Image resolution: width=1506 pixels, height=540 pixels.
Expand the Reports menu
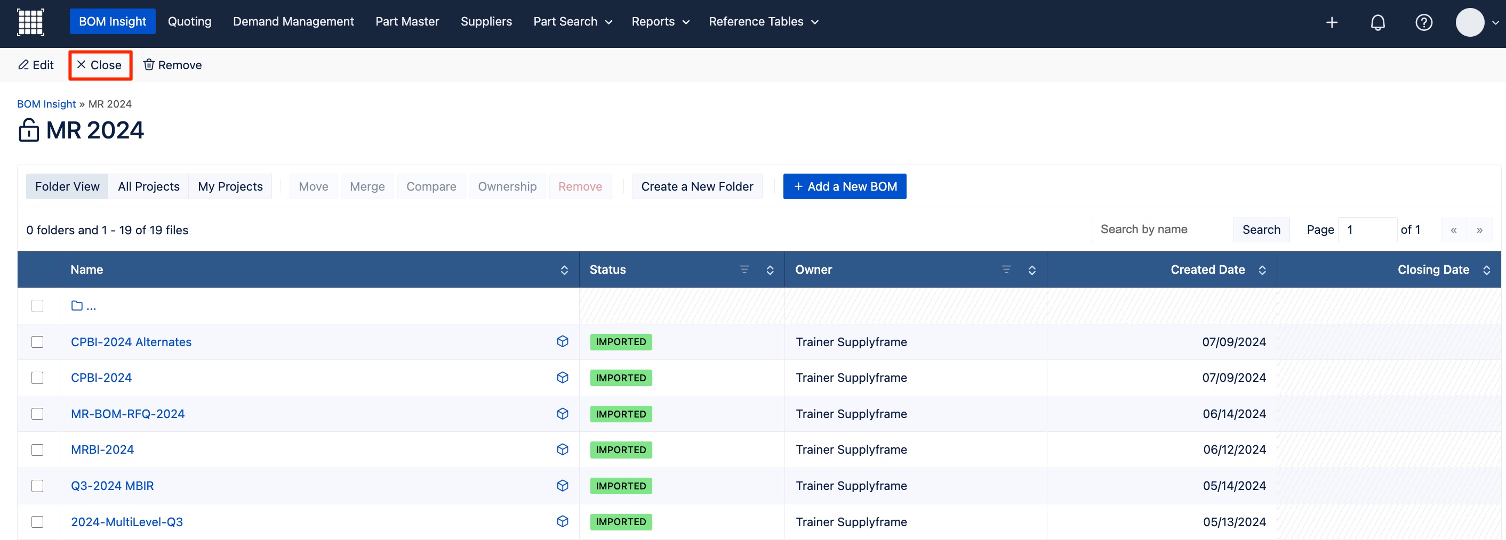click(660, 22)
